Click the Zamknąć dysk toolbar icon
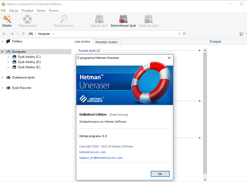This screenshot has height=182, width=247. point(148,19)
